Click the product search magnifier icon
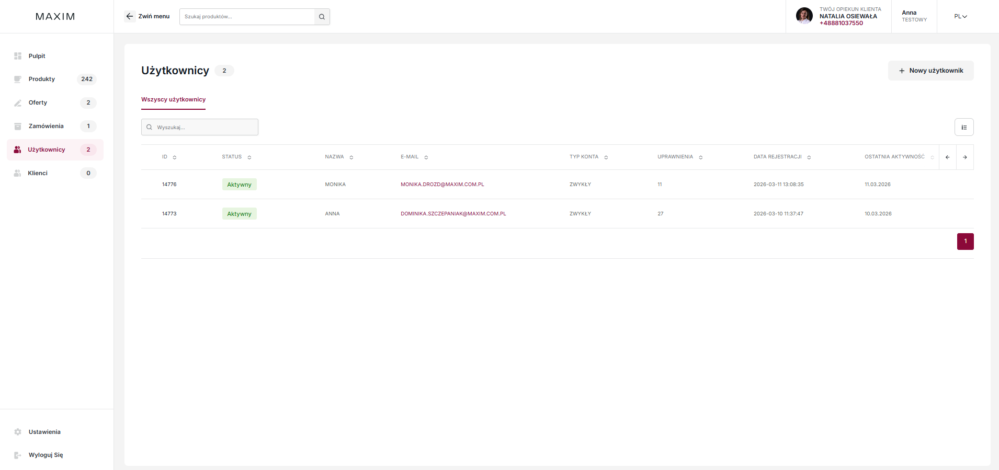 [x=322, y=17]
